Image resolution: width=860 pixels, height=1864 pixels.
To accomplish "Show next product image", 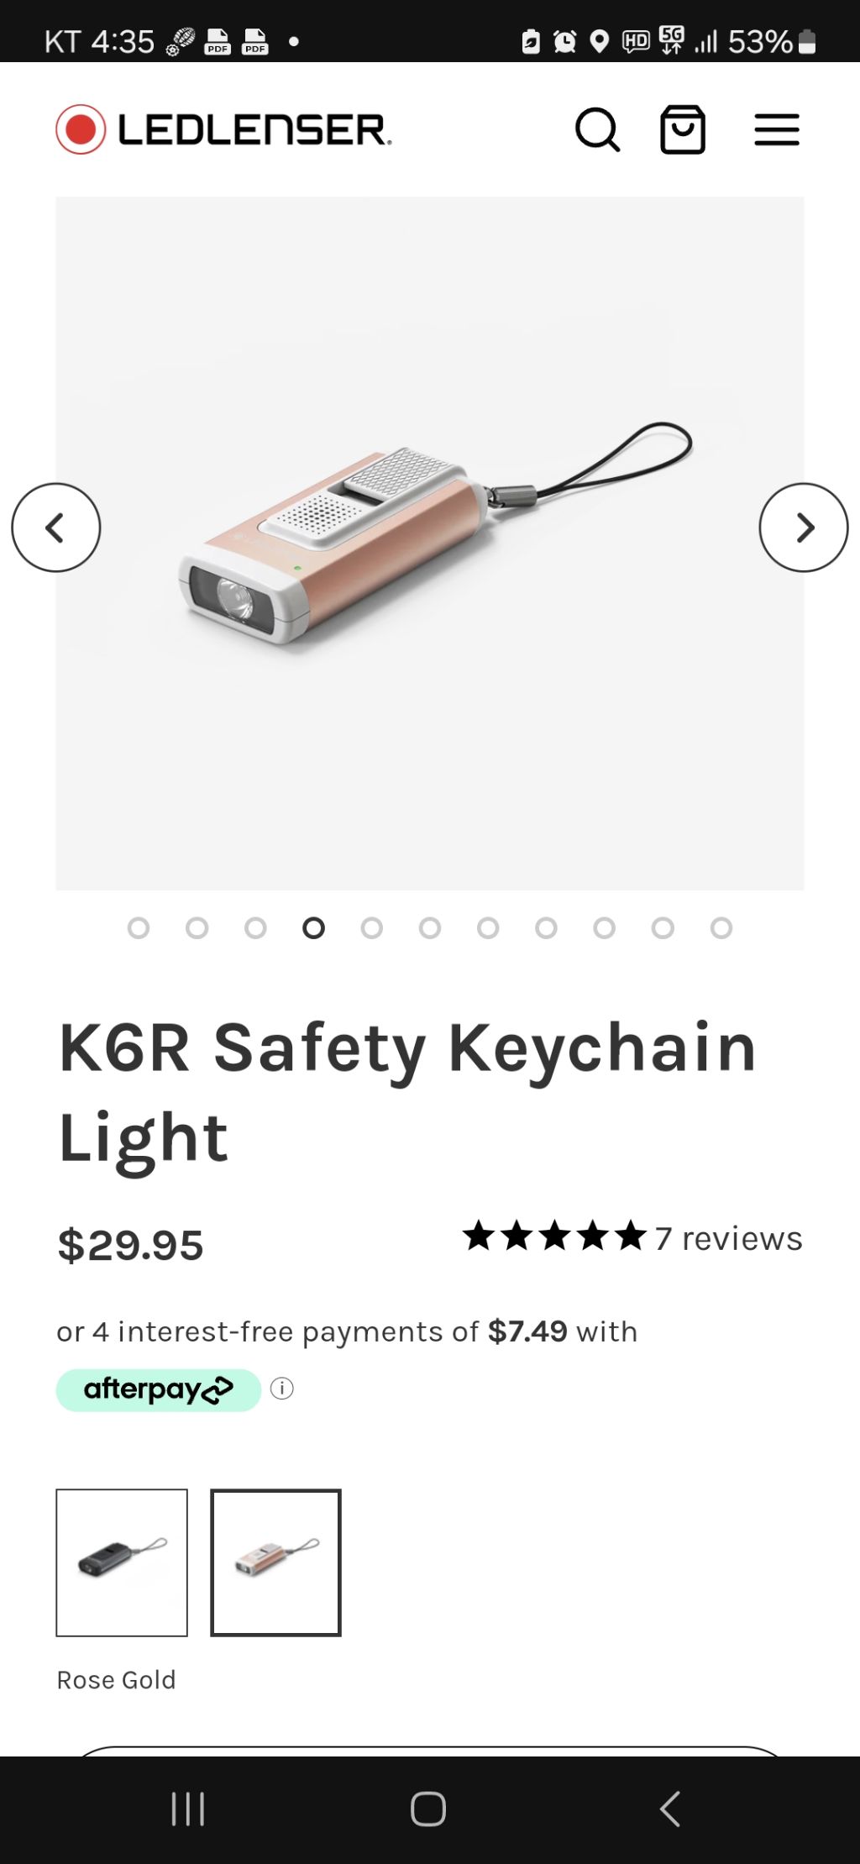I will pos(803,528).
